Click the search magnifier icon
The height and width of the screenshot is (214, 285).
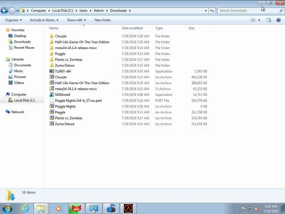[281, 11]
